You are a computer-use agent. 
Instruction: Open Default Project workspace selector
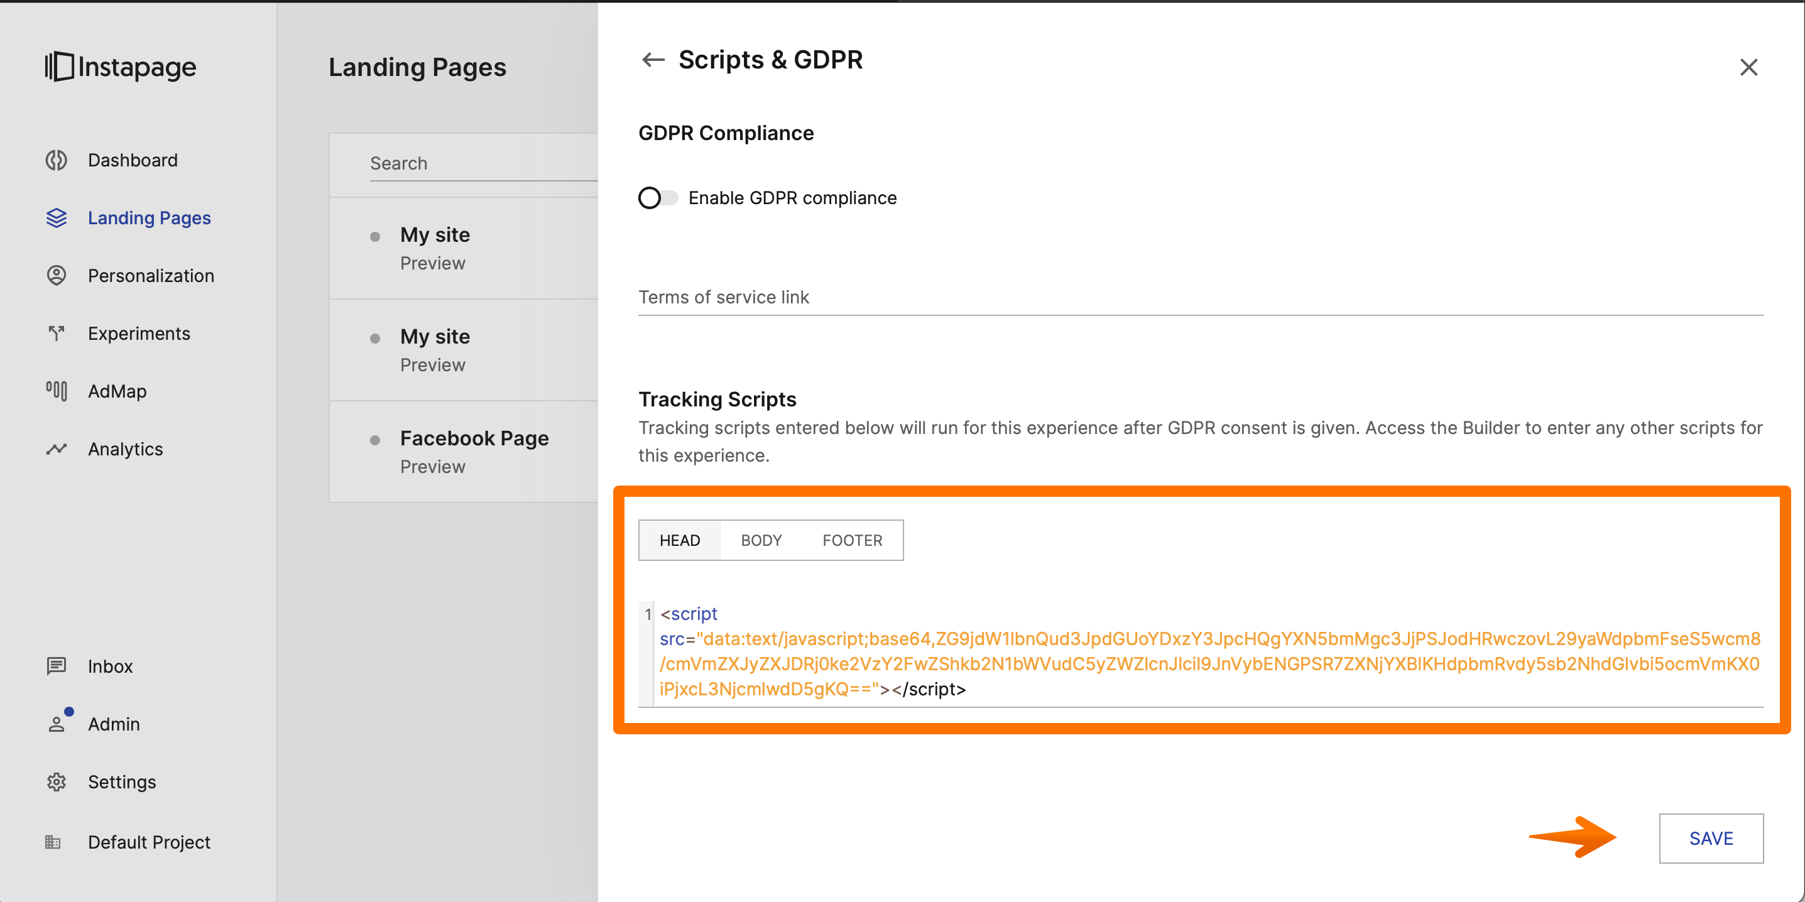148,842
